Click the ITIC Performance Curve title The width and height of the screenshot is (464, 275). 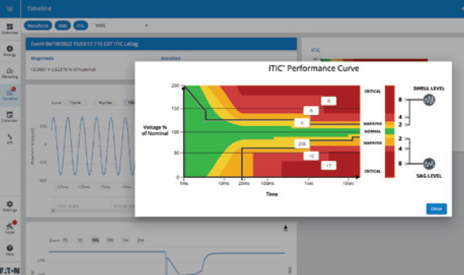tap(314, 69)
